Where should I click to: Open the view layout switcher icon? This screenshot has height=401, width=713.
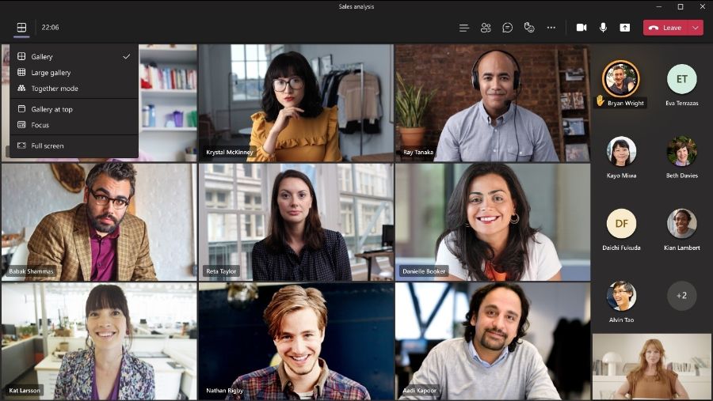coord(21,27)
